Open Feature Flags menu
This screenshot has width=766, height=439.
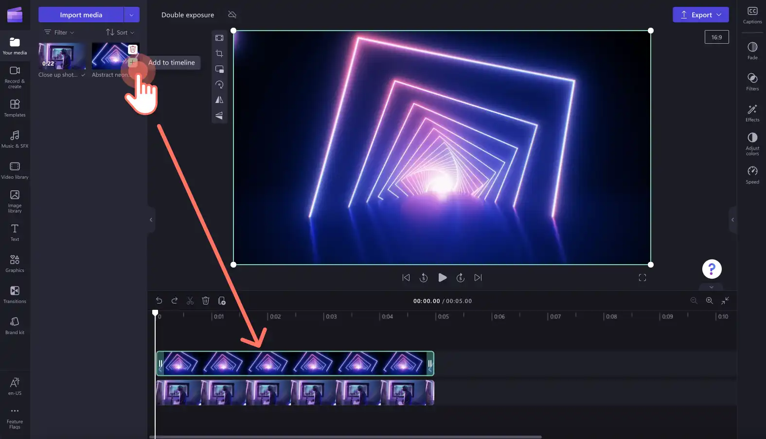15,418
